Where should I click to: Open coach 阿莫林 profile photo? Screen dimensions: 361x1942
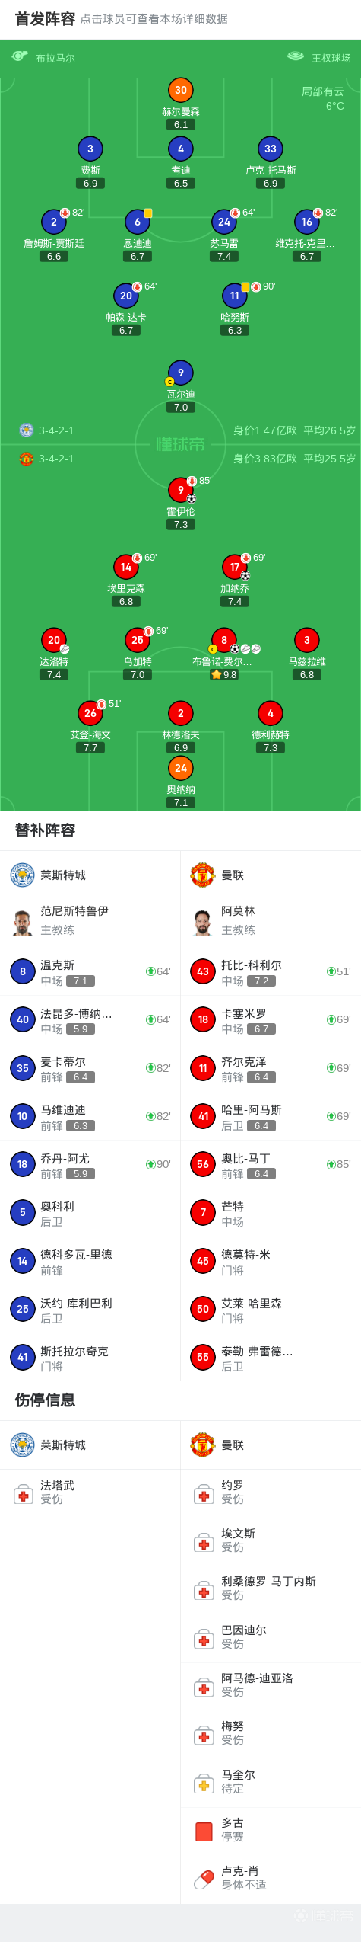[203, 922]
